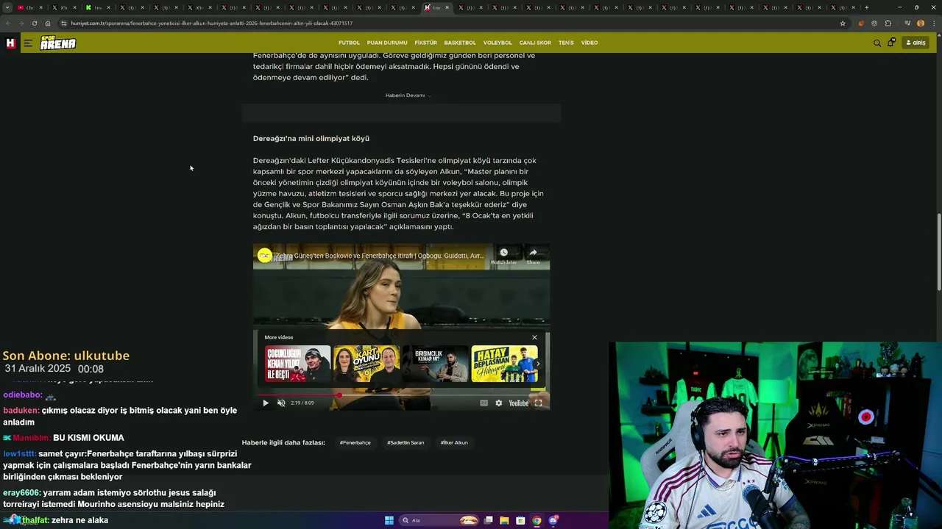Image resolution: width=942 pixels, height=529 pixels.
Task: Open the BASKETBOL section
Action: click(460, 43)
